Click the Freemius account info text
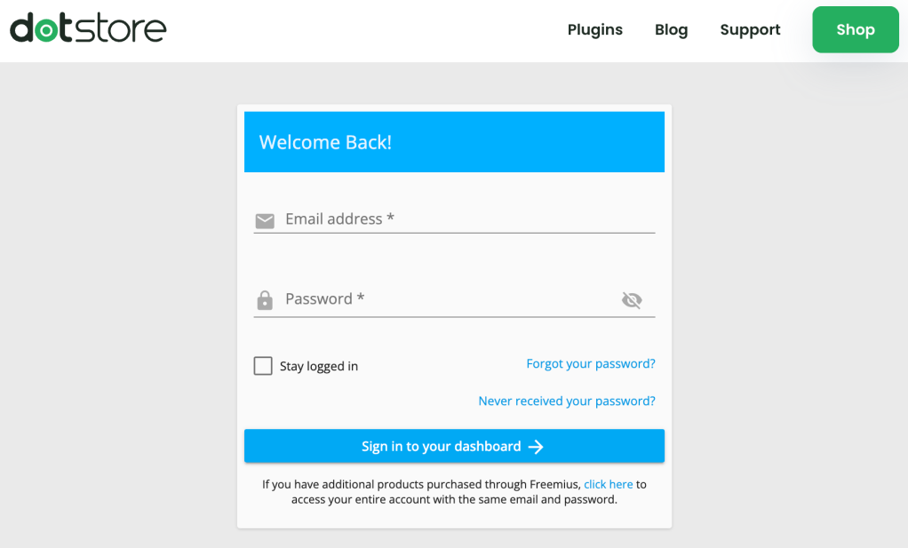This screenshot has width=908, height=548. (x=454, y=492)
